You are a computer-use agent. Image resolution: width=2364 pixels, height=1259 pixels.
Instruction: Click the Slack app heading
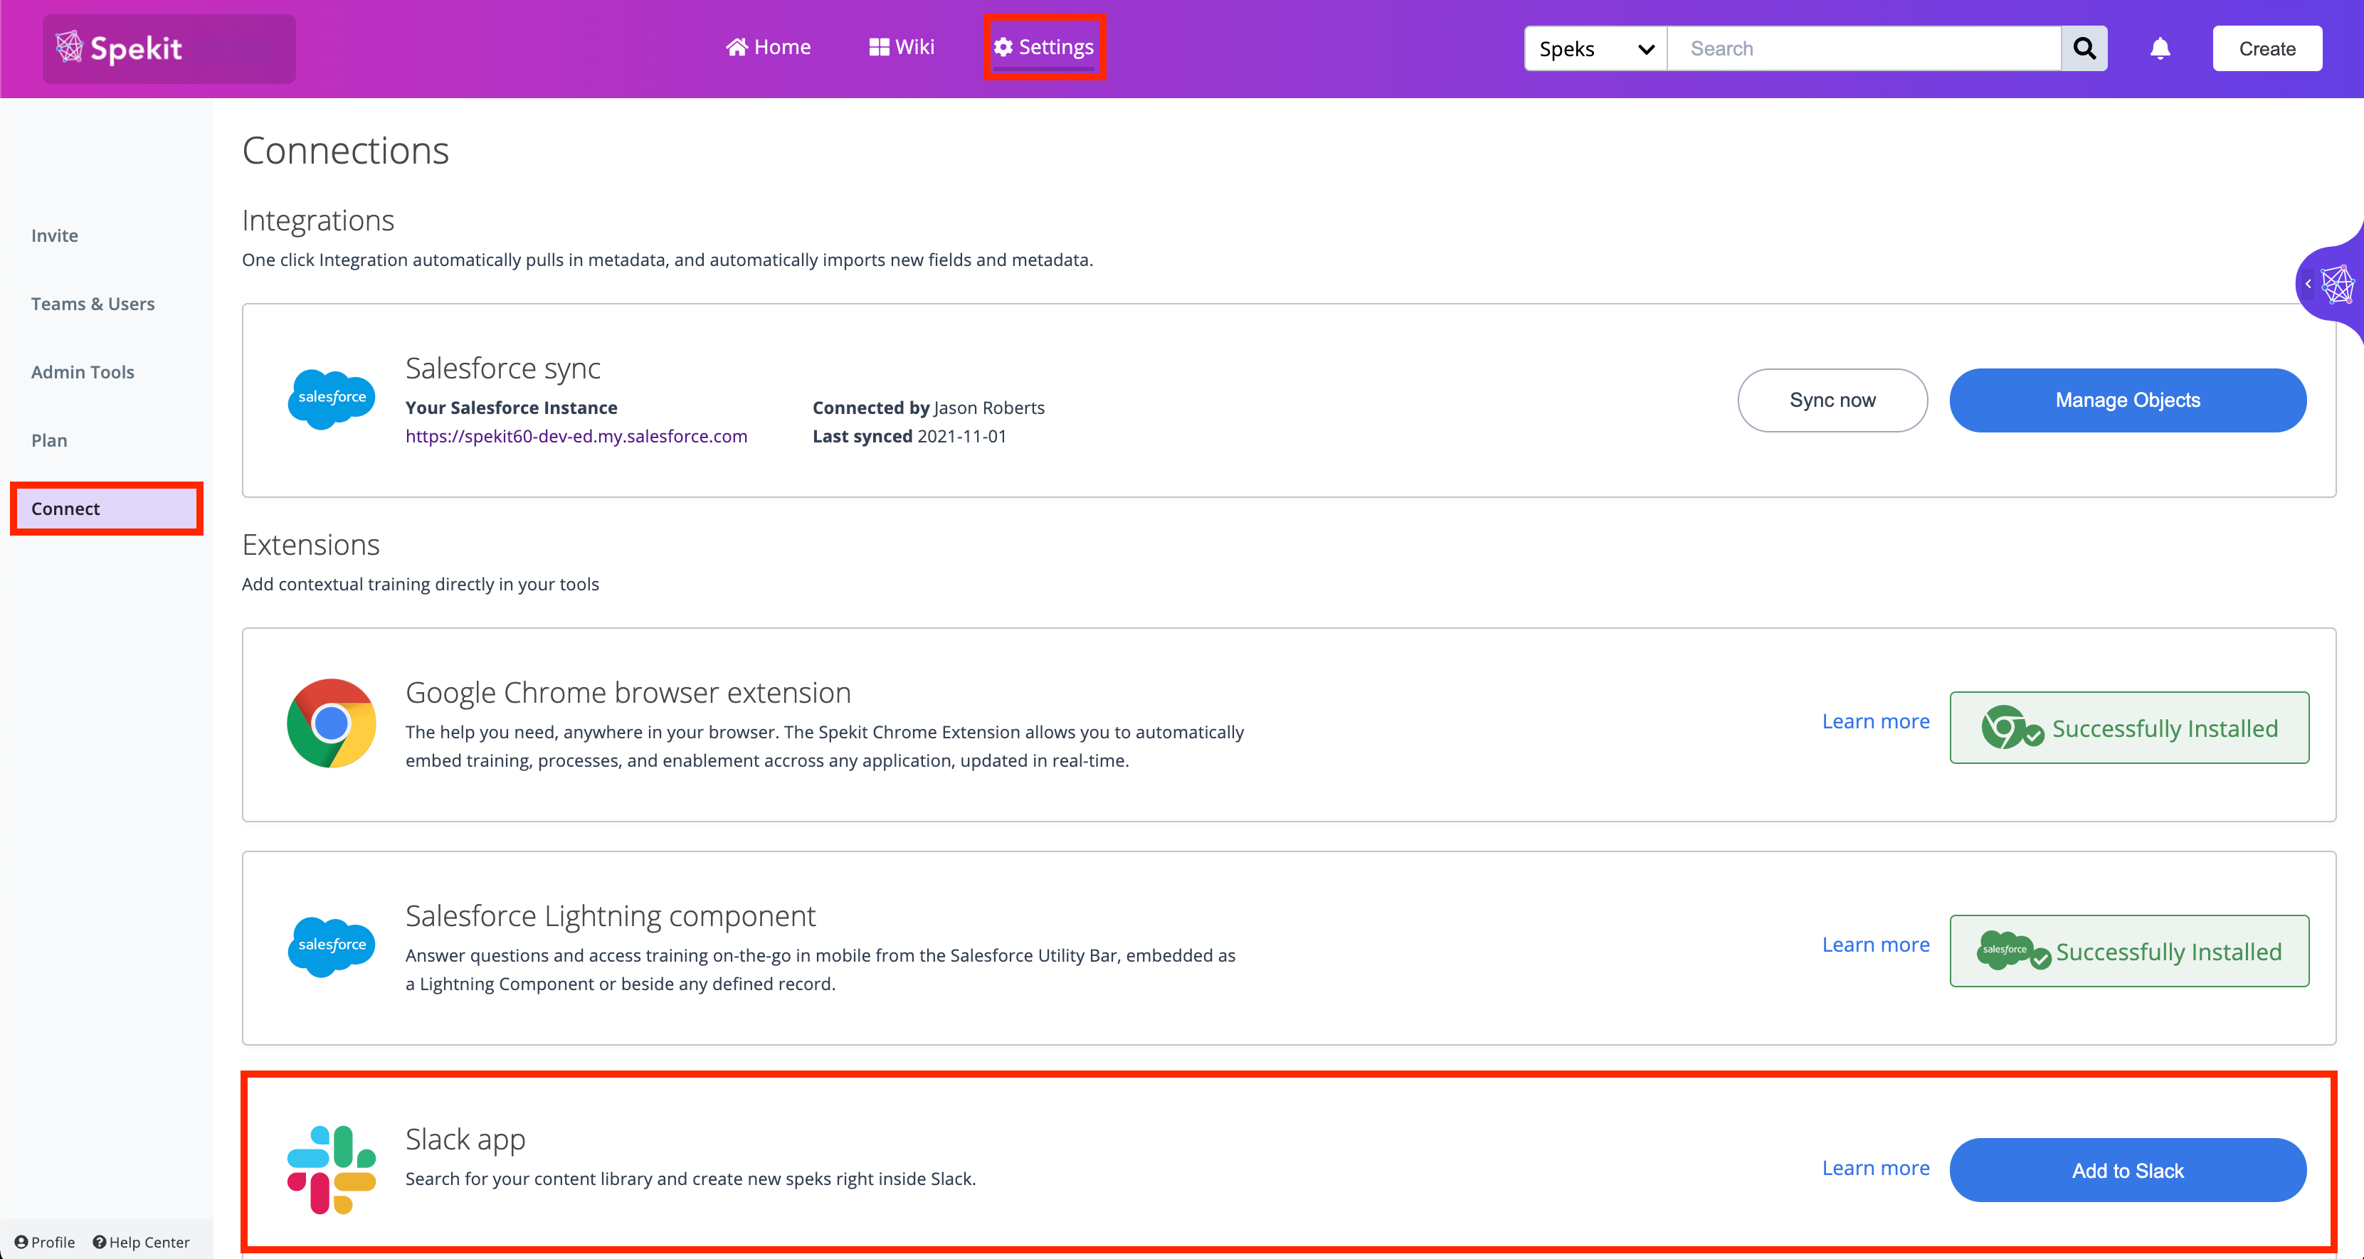coord(465,1139)
